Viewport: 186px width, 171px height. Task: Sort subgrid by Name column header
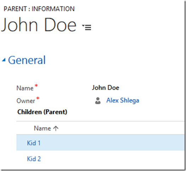42,128
